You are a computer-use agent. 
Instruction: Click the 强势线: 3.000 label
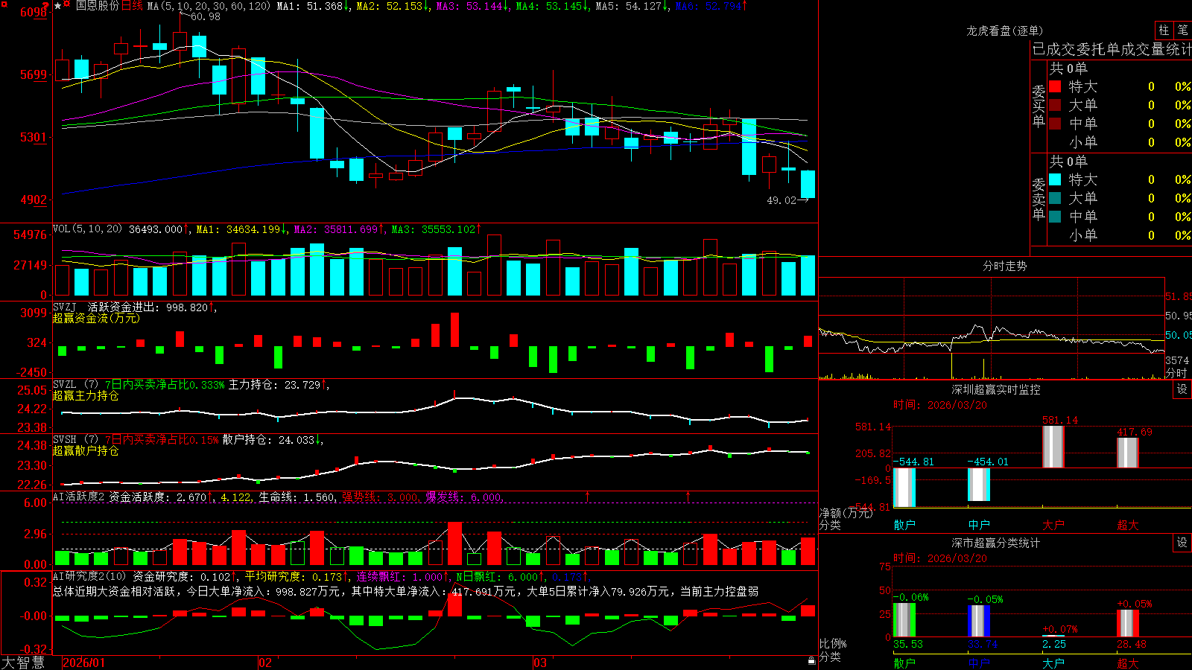380,497
